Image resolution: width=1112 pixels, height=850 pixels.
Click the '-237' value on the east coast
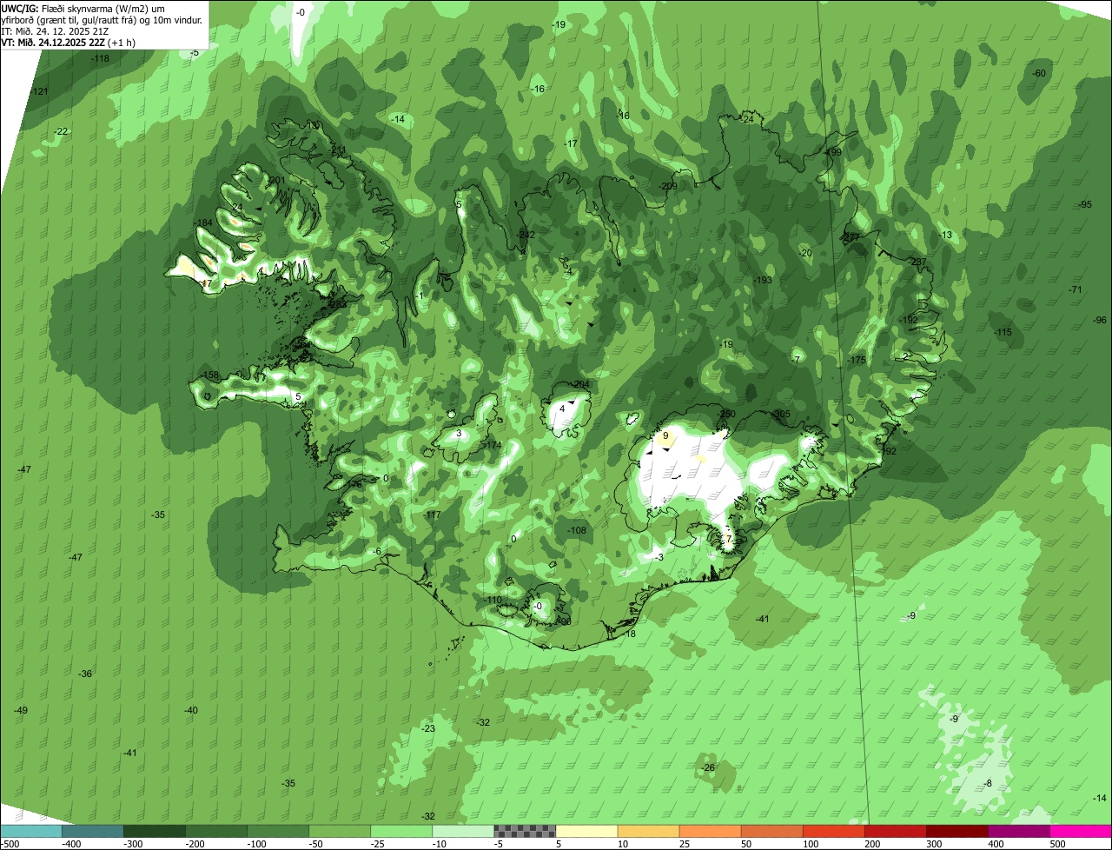[918, 262]
